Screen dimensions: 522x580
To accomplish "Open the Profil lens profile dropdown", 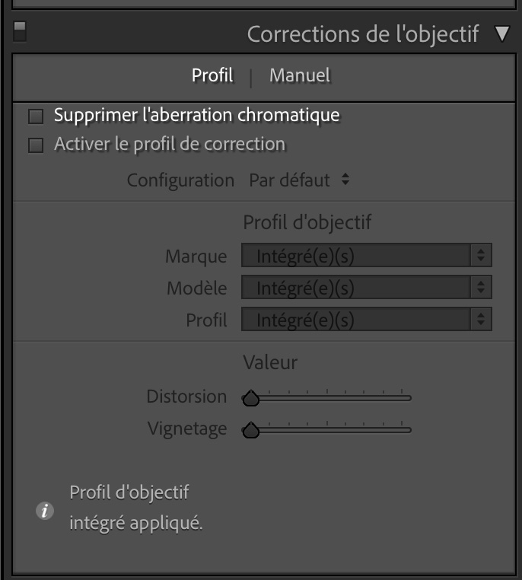I will pos(366,319).
